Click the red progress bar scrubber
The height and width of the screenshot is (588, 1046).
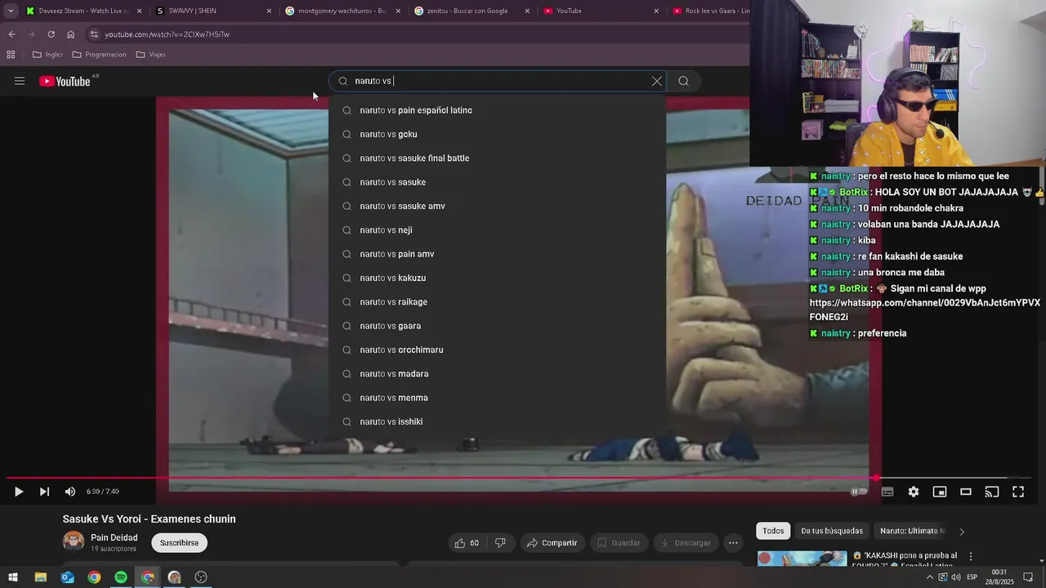pyautogui.click(x=876, y=478)
